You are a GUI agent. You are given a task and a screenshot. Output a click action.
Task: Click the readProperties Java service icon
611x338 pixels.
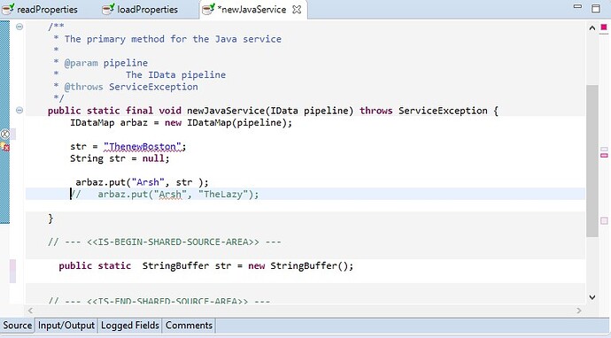pyautogui.click(x=8, y=9)
